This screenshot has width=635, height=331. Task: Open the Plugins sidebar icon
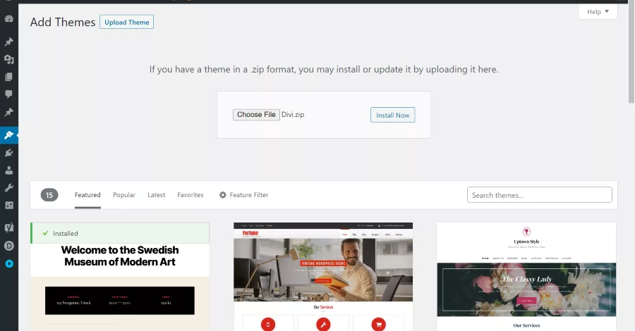click(x=9, y=153)
